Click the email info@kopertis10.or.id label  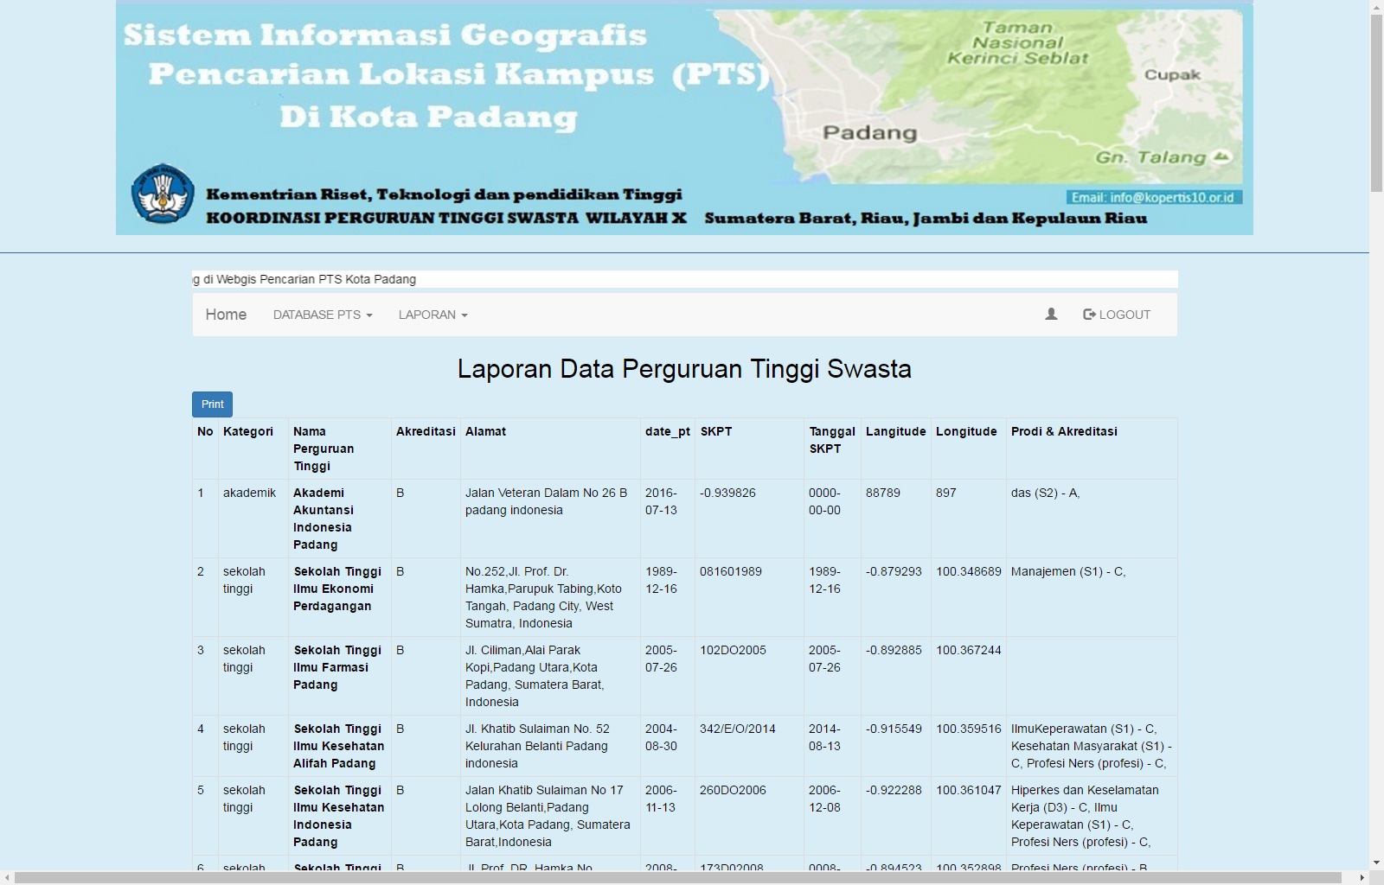coord(1153,197)
